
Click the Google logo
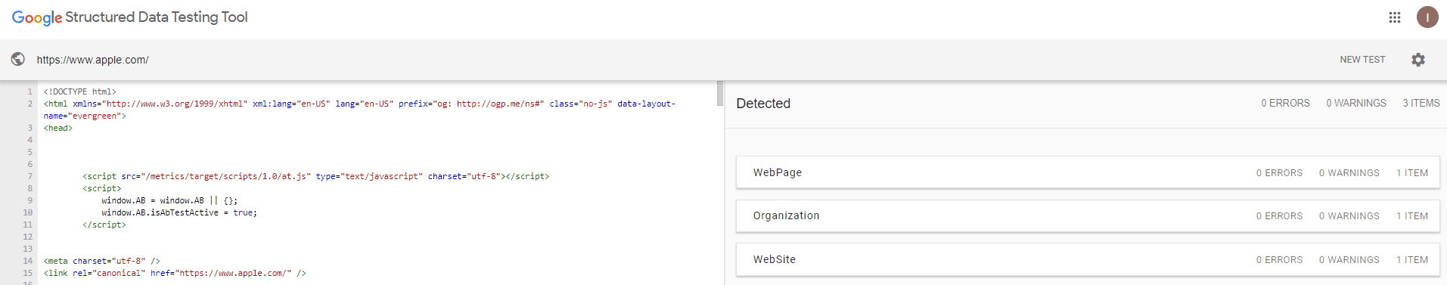pyautogui.click(x=37, y=17)
